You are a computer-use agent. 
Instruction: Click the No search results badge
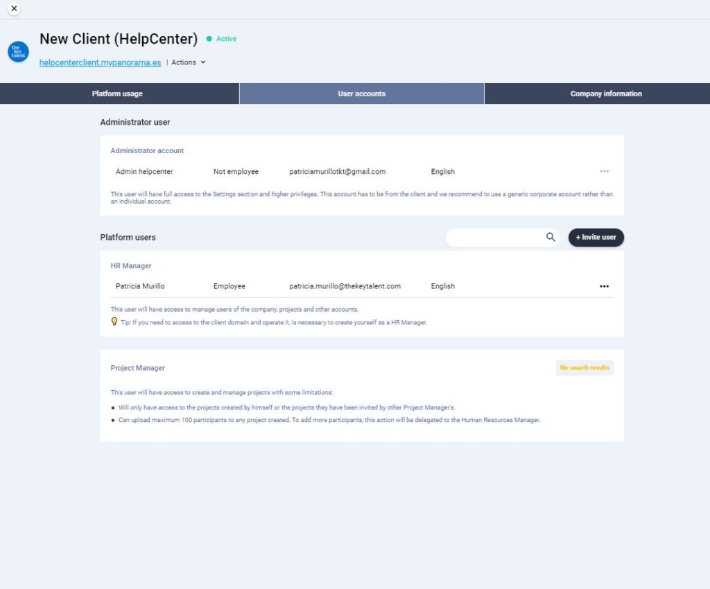[x=584, y=368]
